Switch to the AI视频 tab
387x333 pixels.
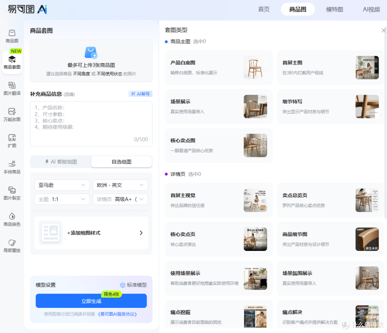point(371,9)
